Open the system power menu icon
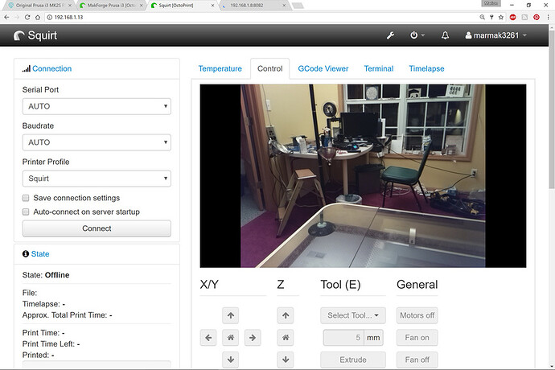 417,35
